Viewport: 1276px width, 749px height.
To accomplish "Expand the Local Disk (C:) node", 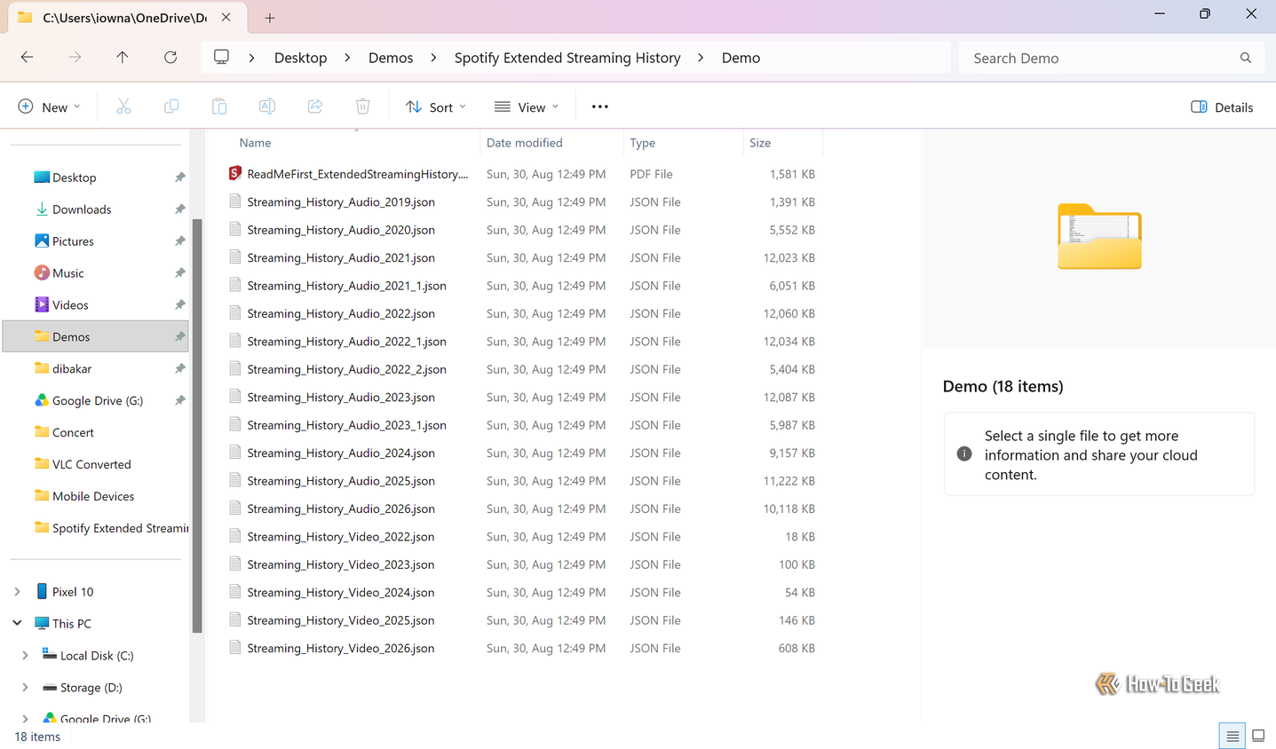I will 25,656.
